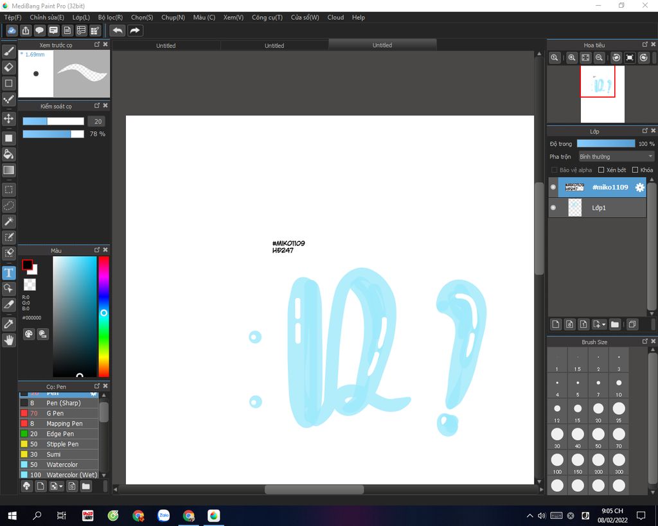Select the Eraser tool

tap(8, 67)
